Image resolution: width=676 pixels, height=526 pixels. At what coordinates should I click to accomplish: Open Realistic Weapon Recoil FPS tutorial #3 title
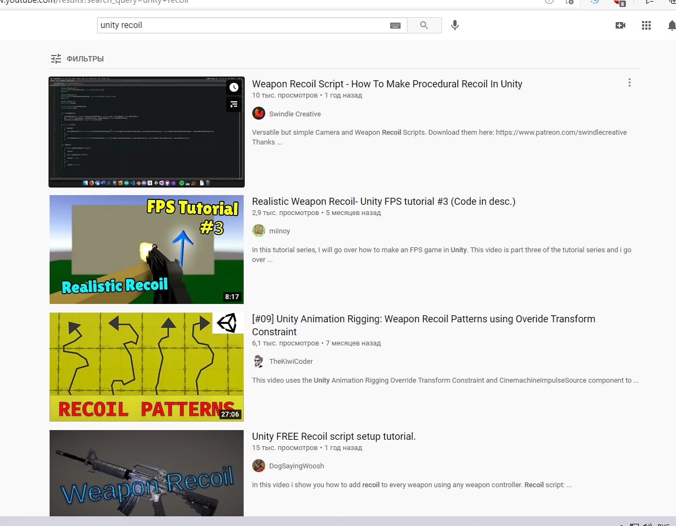(x=384, y=202)
